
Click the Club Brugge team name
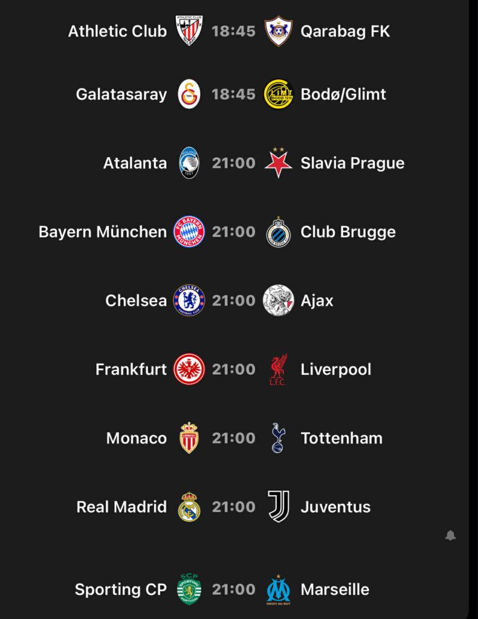tap(348, 232)
